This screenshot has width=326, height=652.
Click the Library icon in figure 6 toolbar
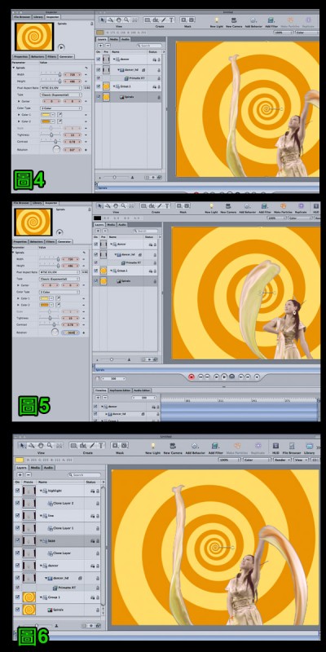coord(309,446)
